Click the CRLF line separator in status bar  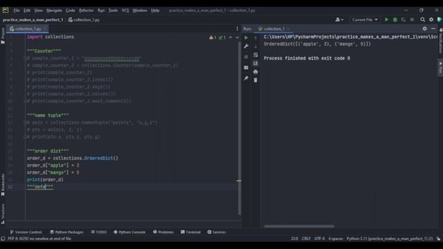point(306,239)
